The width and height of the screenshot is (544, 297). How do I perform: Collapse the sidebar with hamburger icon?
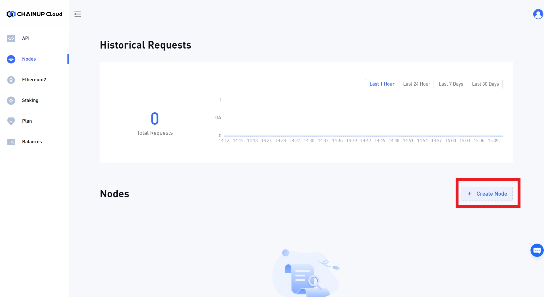77,14
